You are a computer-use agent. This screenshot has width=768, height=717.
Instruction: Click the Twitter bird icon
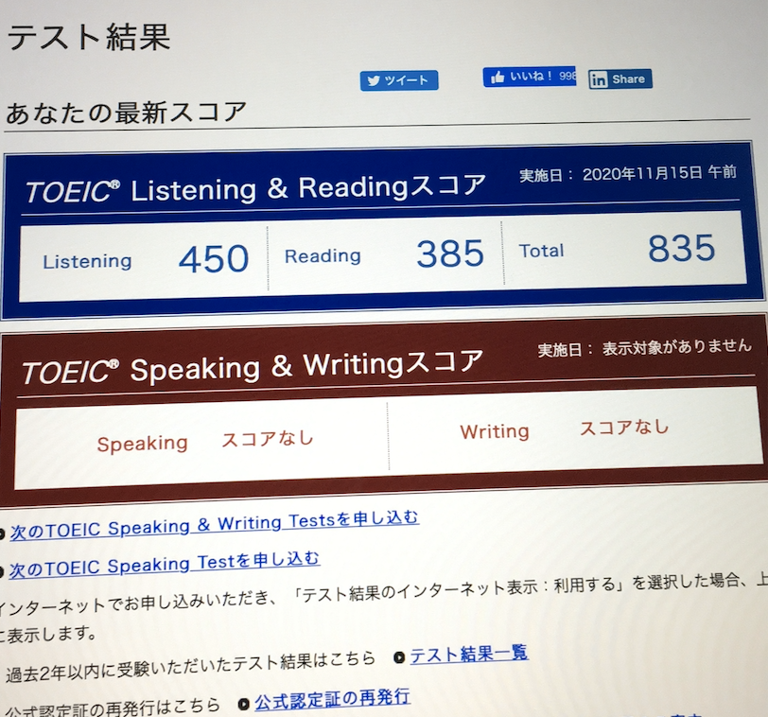click(374, 80)
